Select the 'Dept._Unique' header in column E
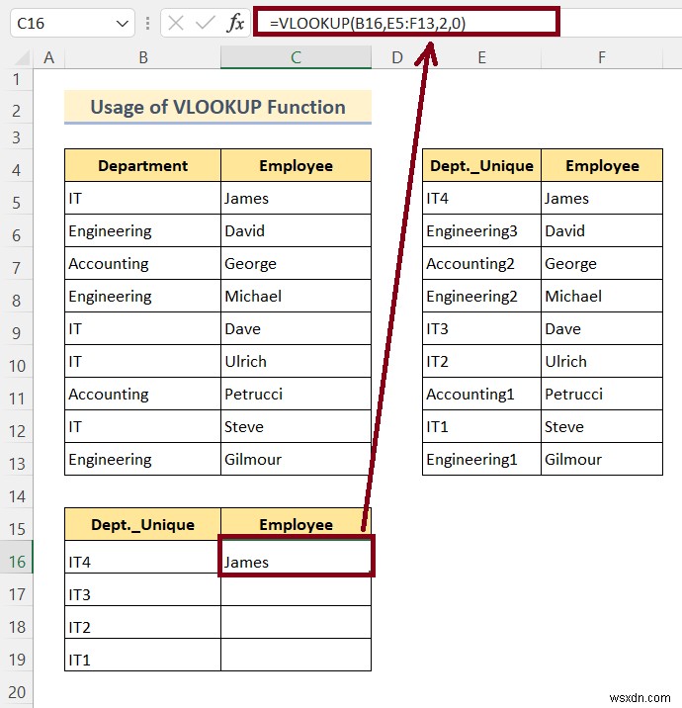The height and width of the screenshot is (708, 682). (481, 166)
